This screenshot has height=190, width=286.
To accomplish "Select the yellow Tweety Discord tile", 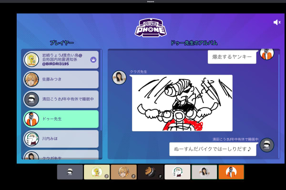I will [97, 172].
